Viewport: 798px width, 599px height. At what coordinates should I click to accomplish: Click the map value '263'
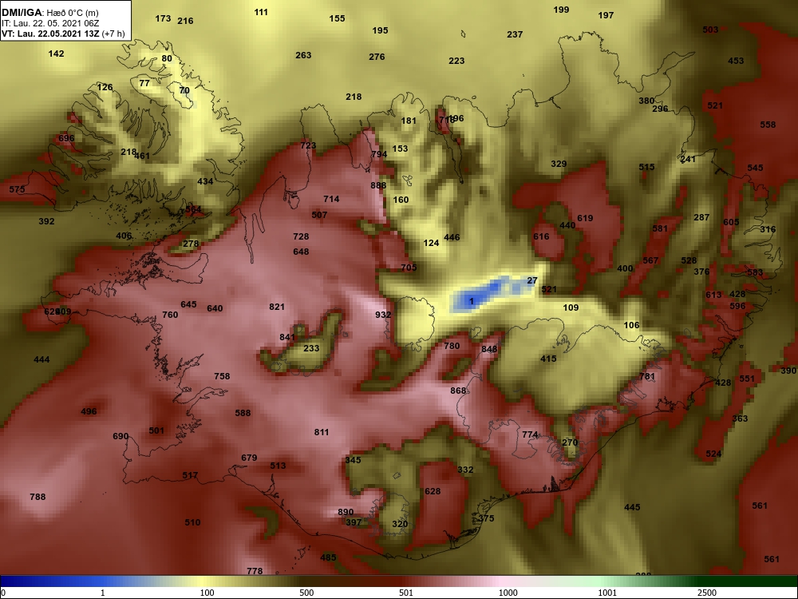(x=303, y=55)
